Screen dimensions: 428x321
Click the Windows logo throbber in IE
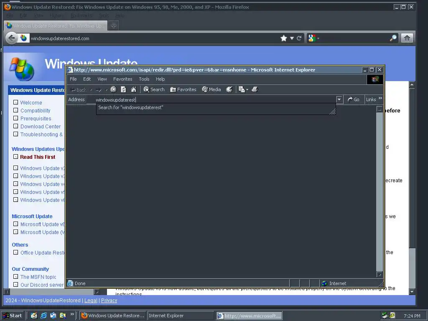pyautogui.click(x=375, y=79)
